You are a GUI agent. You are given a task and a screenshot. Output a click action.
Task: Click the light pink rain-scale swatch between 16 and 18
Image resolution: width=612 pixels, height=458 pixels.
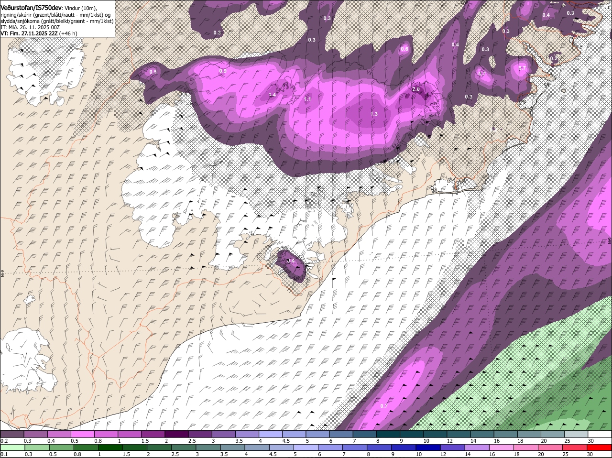pyautogui.click(x=501, y=447)
